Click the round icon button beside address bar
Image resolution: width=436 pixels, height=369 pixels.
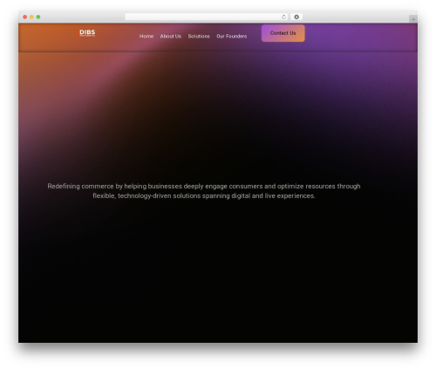pos(296,17)
